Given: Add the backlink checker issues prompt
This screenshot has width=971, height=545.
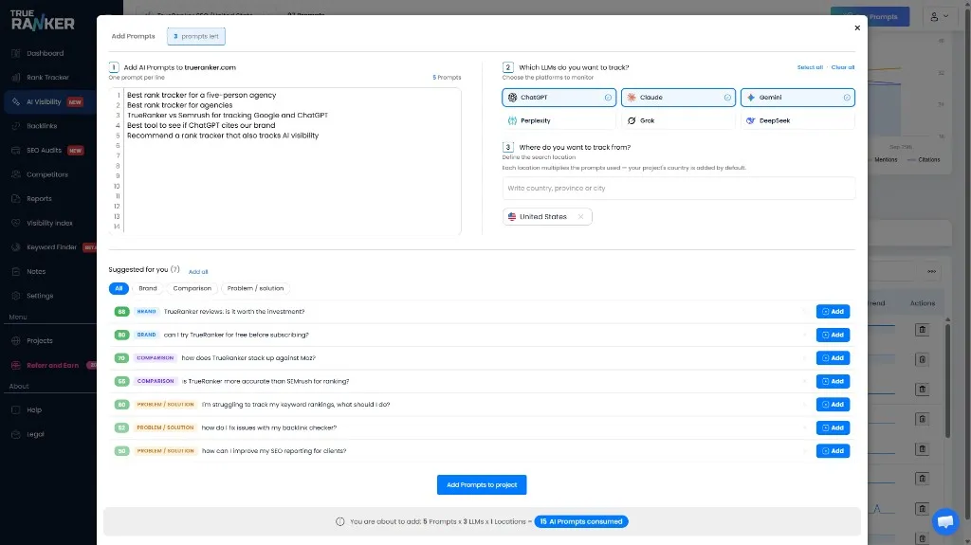Looking at the screenshot, I should tap(833, 428).
